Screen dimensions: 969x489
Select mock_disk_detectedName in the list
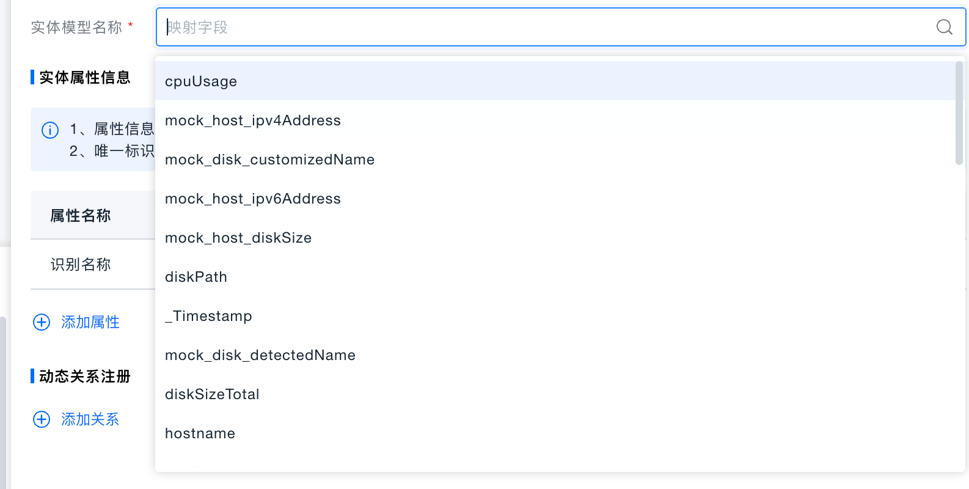coord(260,355)
